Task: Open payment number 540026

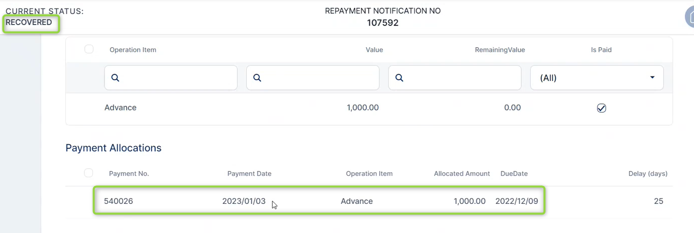Action: tap(119, 201)
